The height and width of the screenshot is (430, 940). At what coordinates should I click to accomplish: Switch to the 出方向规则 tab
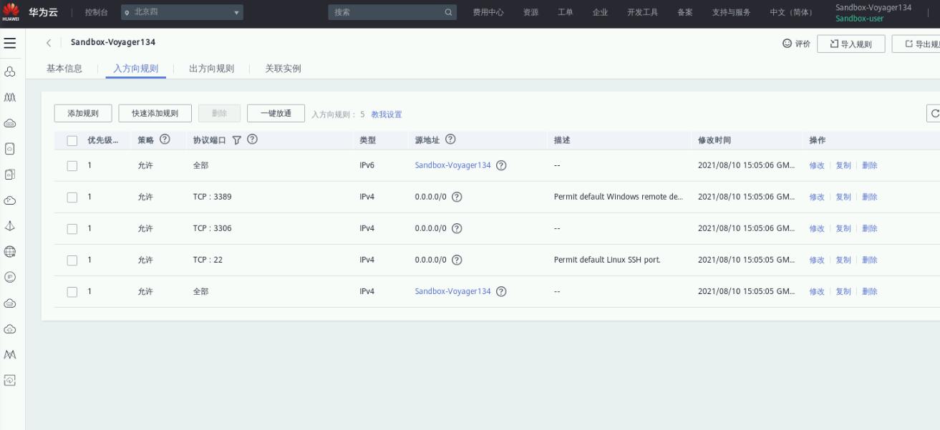pos(211,69)
